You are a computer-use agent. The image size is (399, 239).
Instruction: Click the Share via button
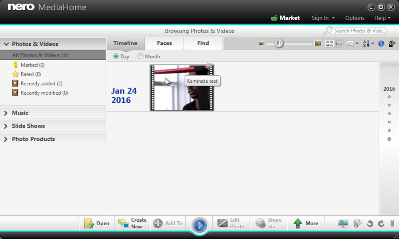tap(269, 224)
